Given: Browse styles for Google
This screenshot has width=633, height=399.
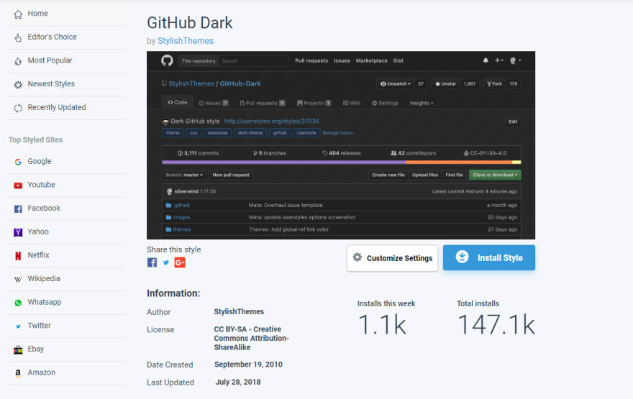Looking at the screenshot, I should [40, 161].
